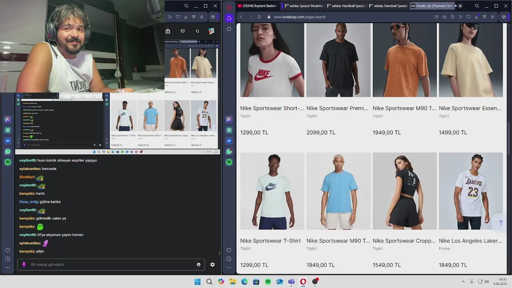
Task: Open Aria AI in right Opera sidebar
Action: (229, 120)
